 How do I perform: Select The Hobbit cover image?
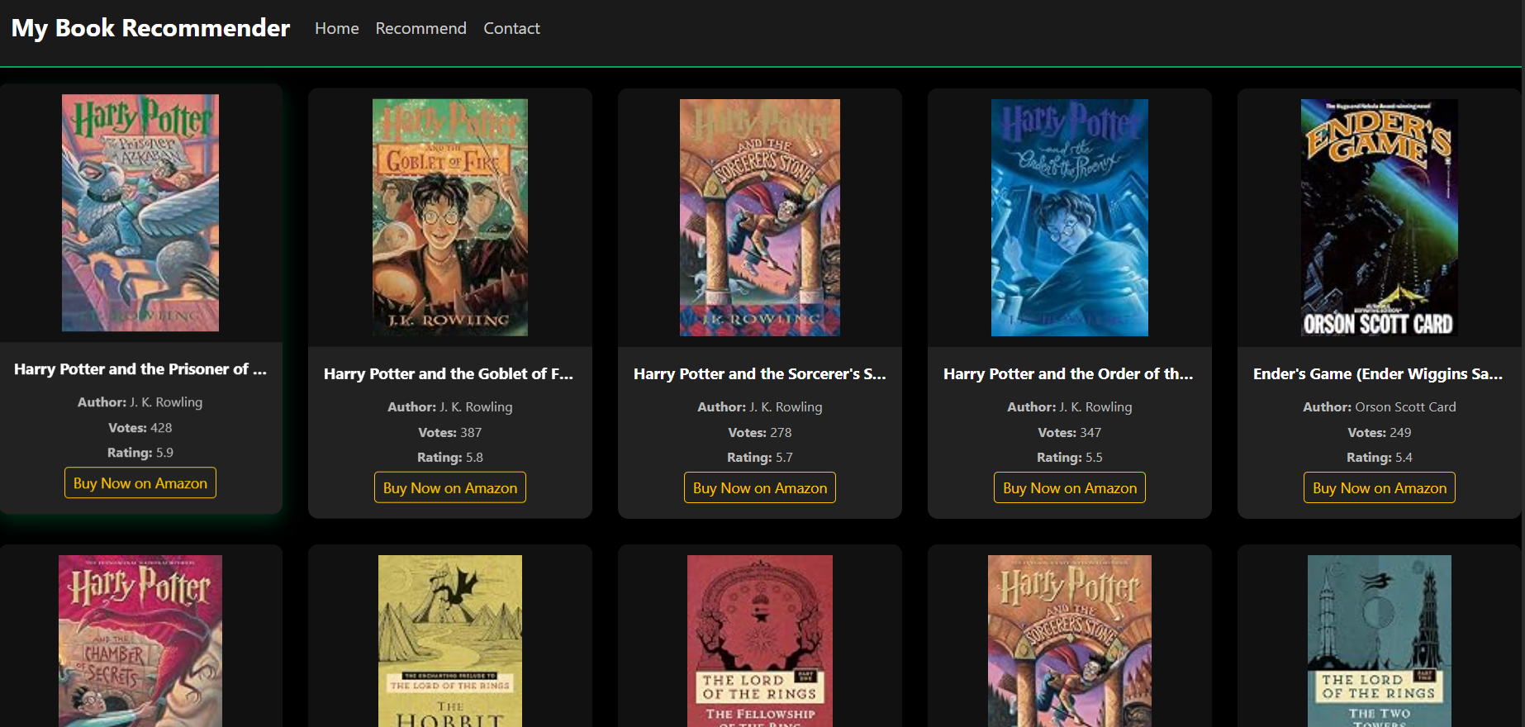click(450, 641)
